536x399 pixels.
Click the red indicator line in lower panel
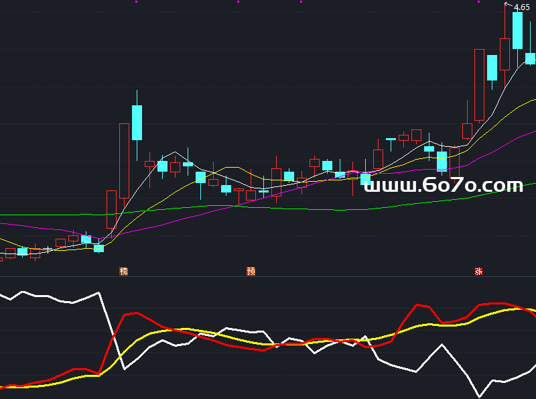(134, 313)
